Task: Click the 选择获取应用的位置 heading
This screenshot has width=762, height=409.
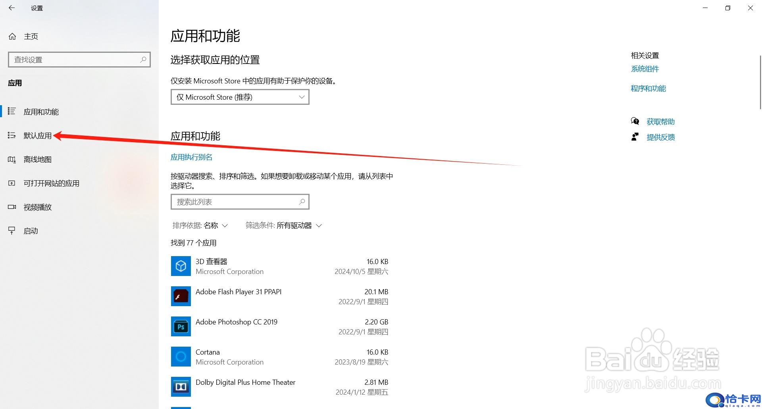Action: [x=215, y=60]
